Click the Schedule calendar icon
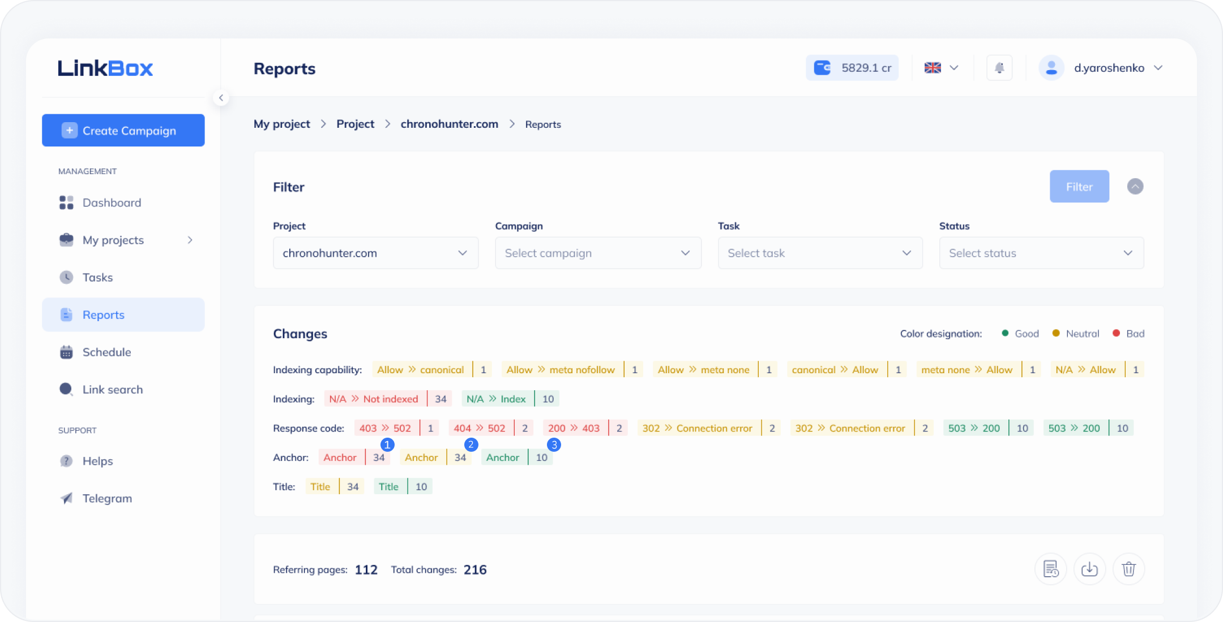The image size is (1223, 622). 66,352
